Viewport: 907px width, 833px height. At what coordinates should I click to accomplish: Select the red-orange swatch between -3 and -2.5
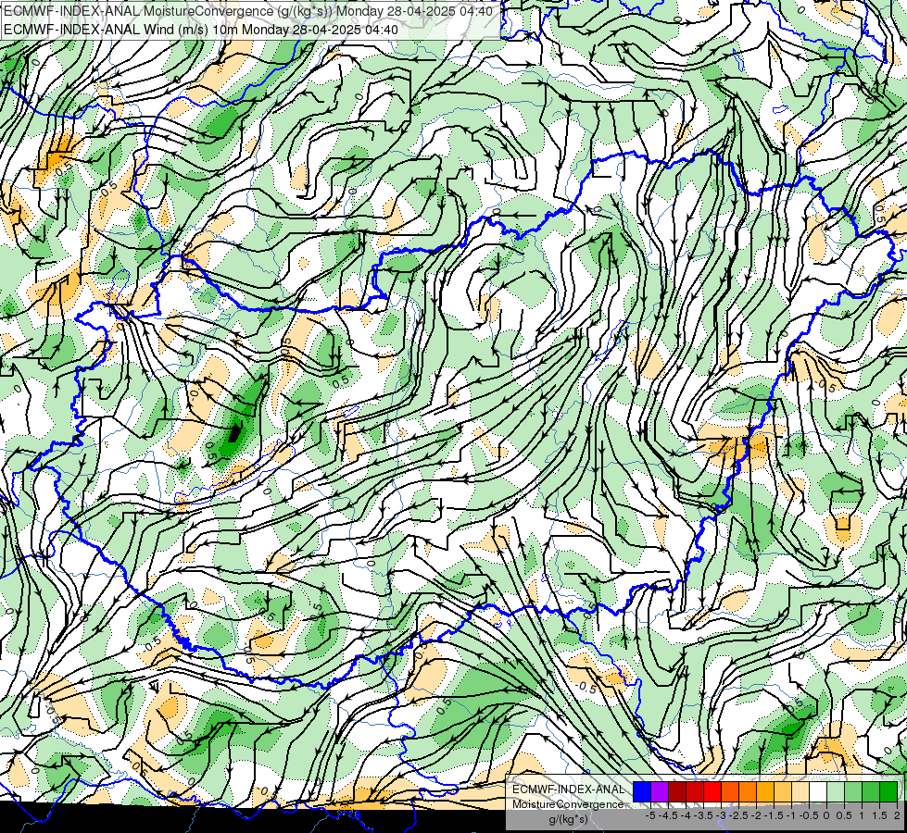(730, 792)
